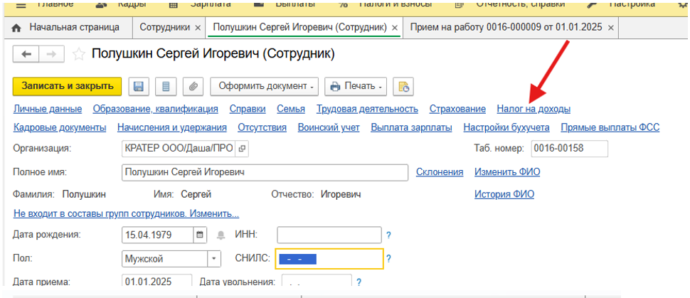This screenshot has width=690, height=298.
Task: Click the document list icon in toolbar
Action: coord(166,87)
